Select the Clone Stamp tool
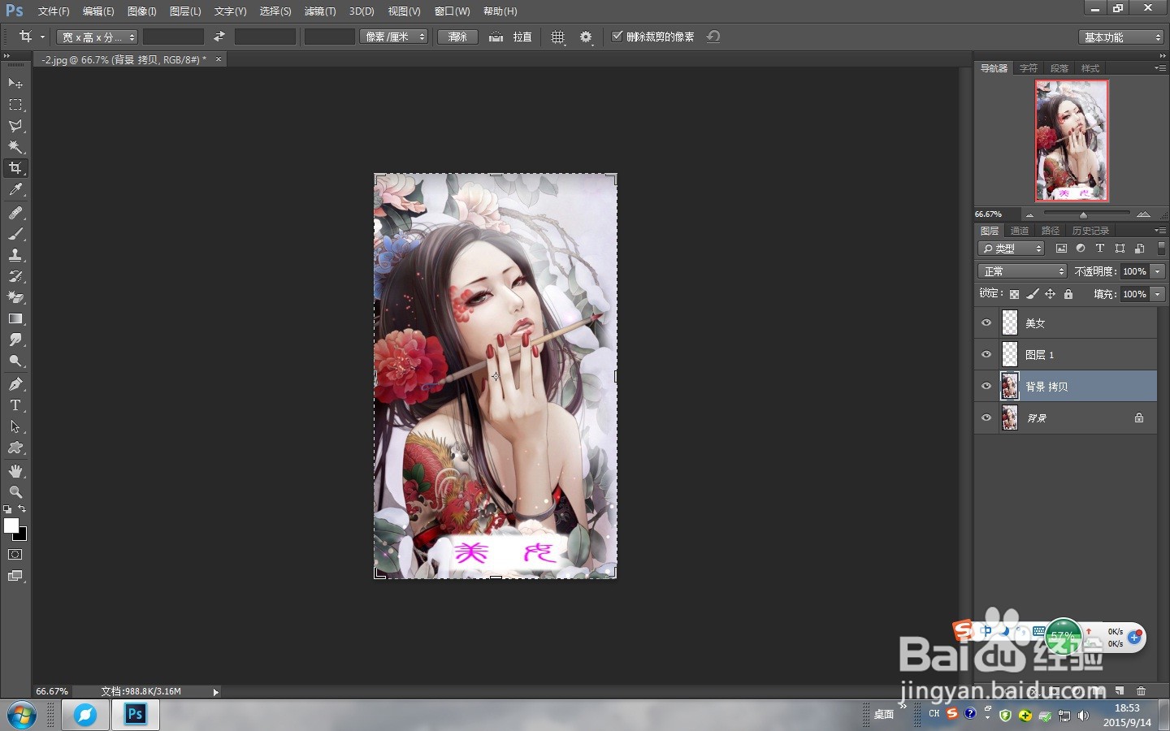Viewport: 1170px width, 731px height. (x=15, y=254)
